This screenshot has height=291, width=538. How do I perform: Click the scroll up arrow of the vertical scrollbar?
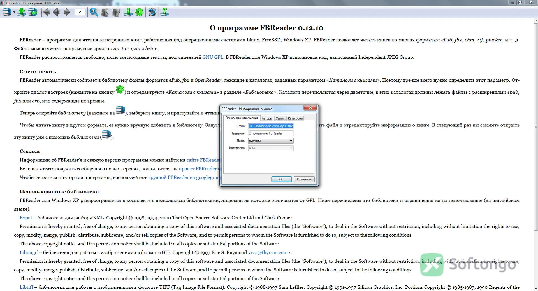pos(536,21)
